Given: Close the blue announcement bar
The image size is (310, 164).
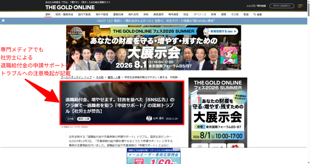Looking at the screenshot, I should tap(3, 21).
